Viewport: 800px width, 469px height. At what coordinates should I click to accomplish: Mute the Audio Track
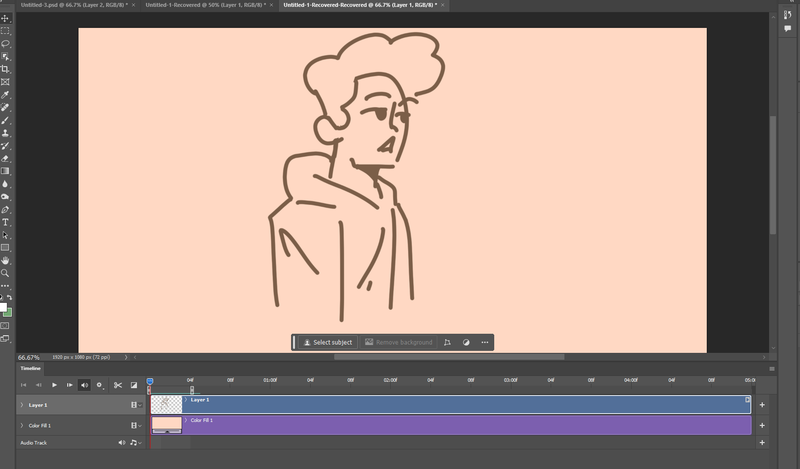pos(122,443)
